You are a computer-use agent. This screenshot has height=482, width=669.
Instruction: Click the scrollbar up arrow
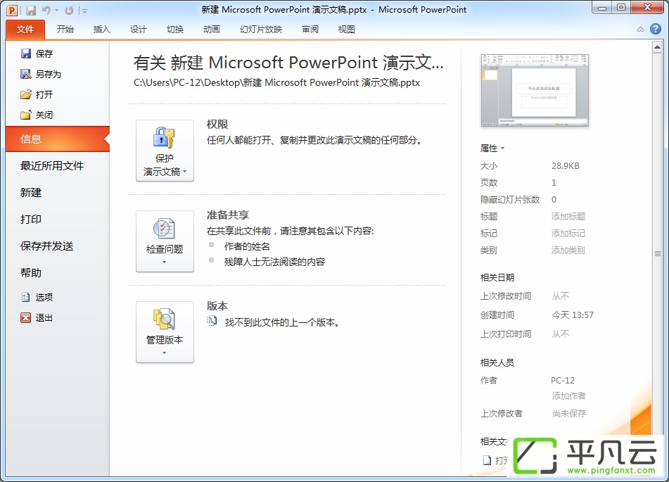[657, 47]
